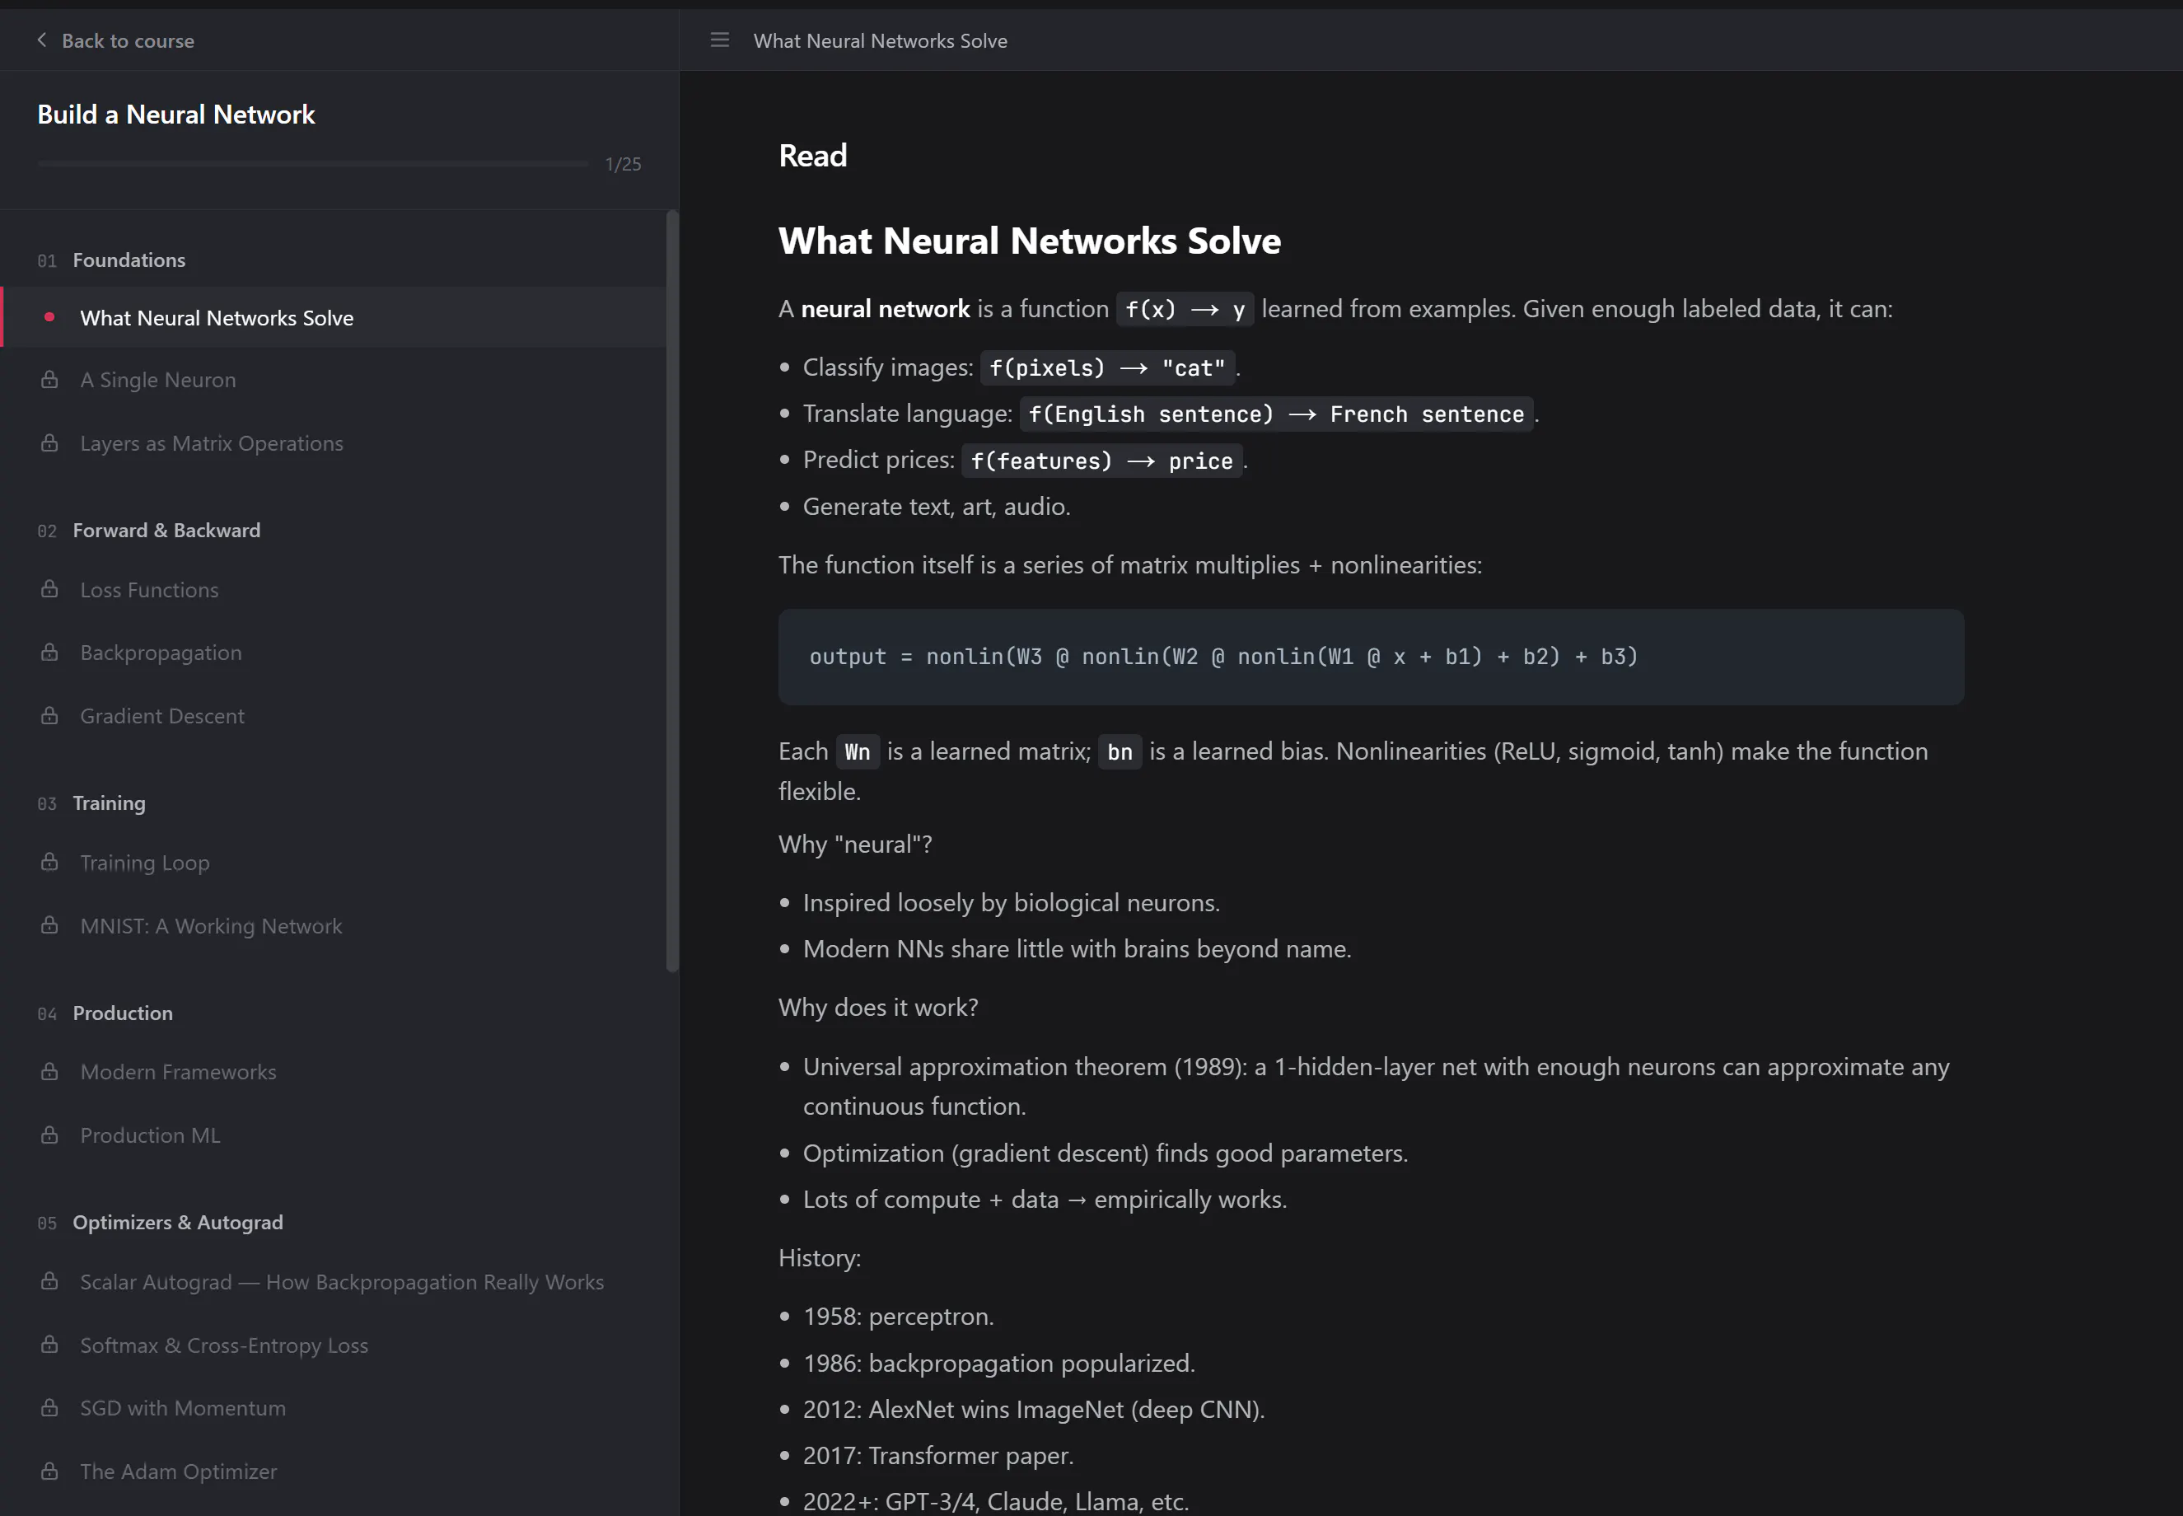Collapse the 04 Production section header

(x=105, y=1013)
